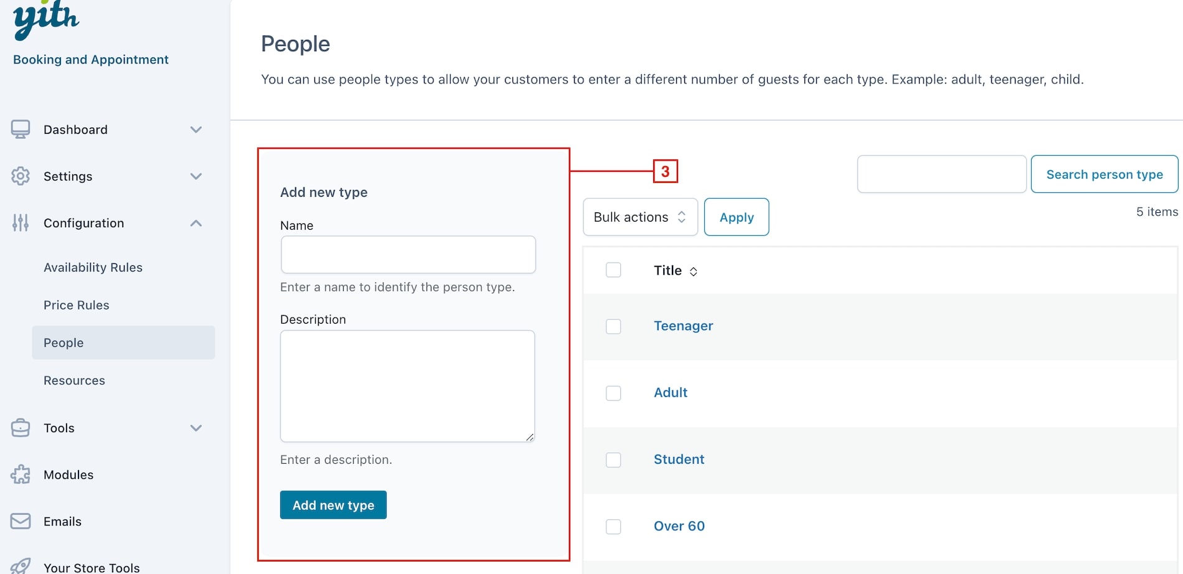Click the Your Store Tools rocket icon

(x=21, y=567)
